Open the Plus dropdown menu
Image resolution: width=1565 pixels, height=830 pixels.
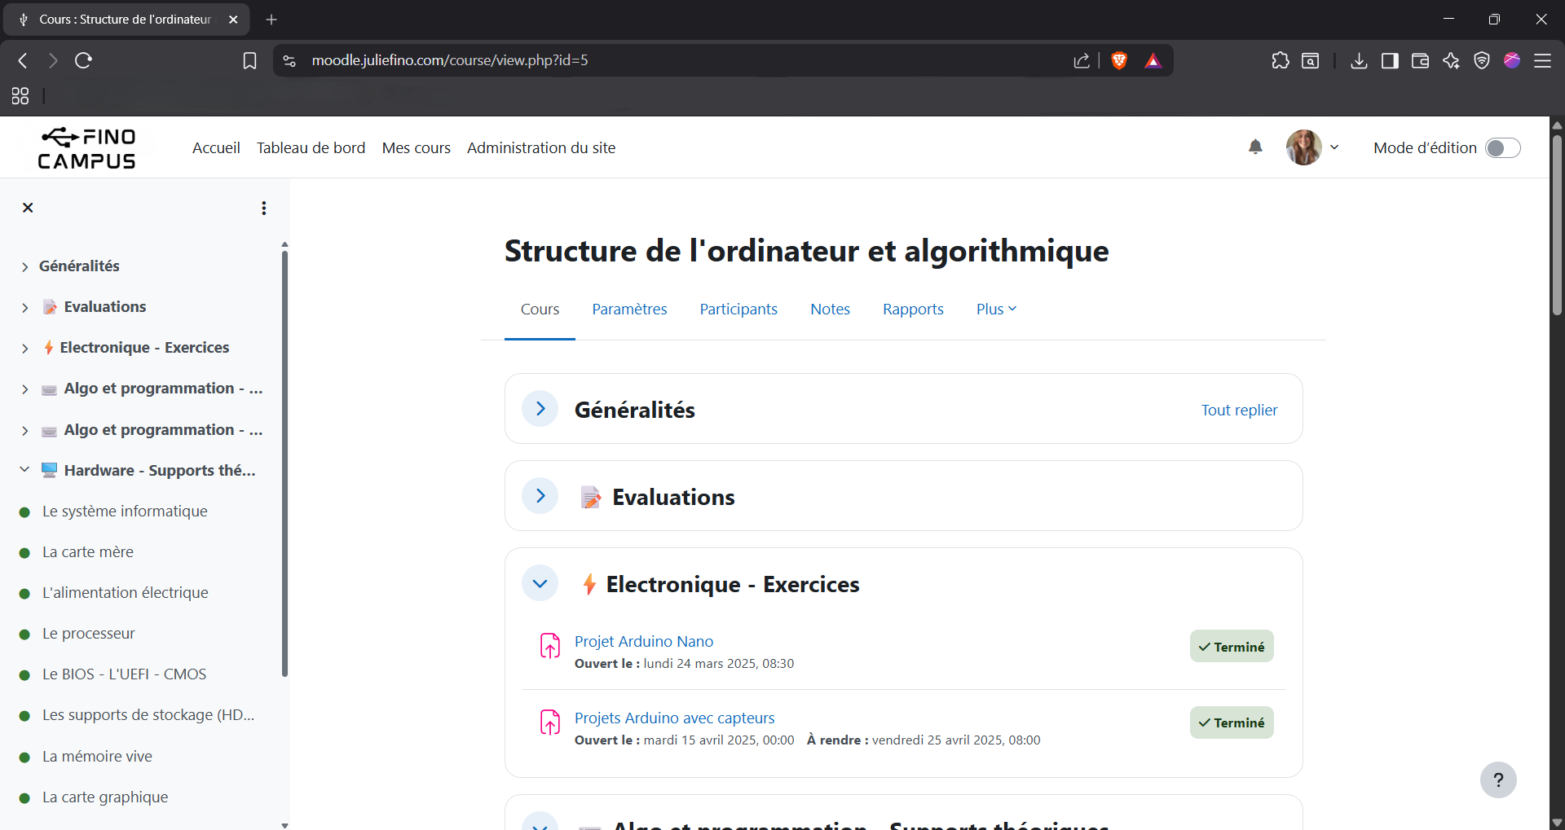coord(995,309)
